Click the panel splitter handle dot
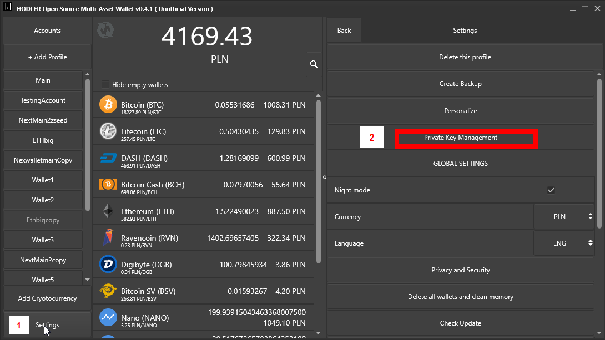Viewport: 605px width, 340px height. click(x=325, y=177)
